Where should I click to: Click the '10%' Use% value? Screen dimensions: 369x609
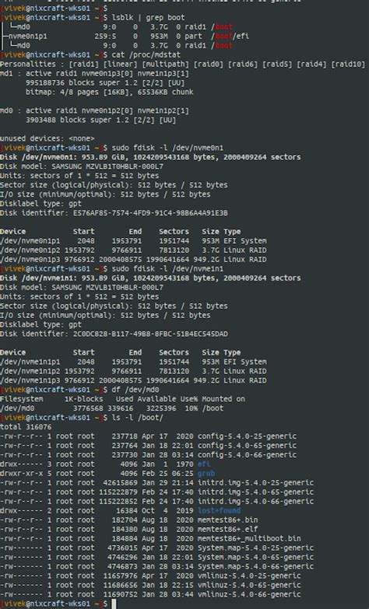point(192,408)
